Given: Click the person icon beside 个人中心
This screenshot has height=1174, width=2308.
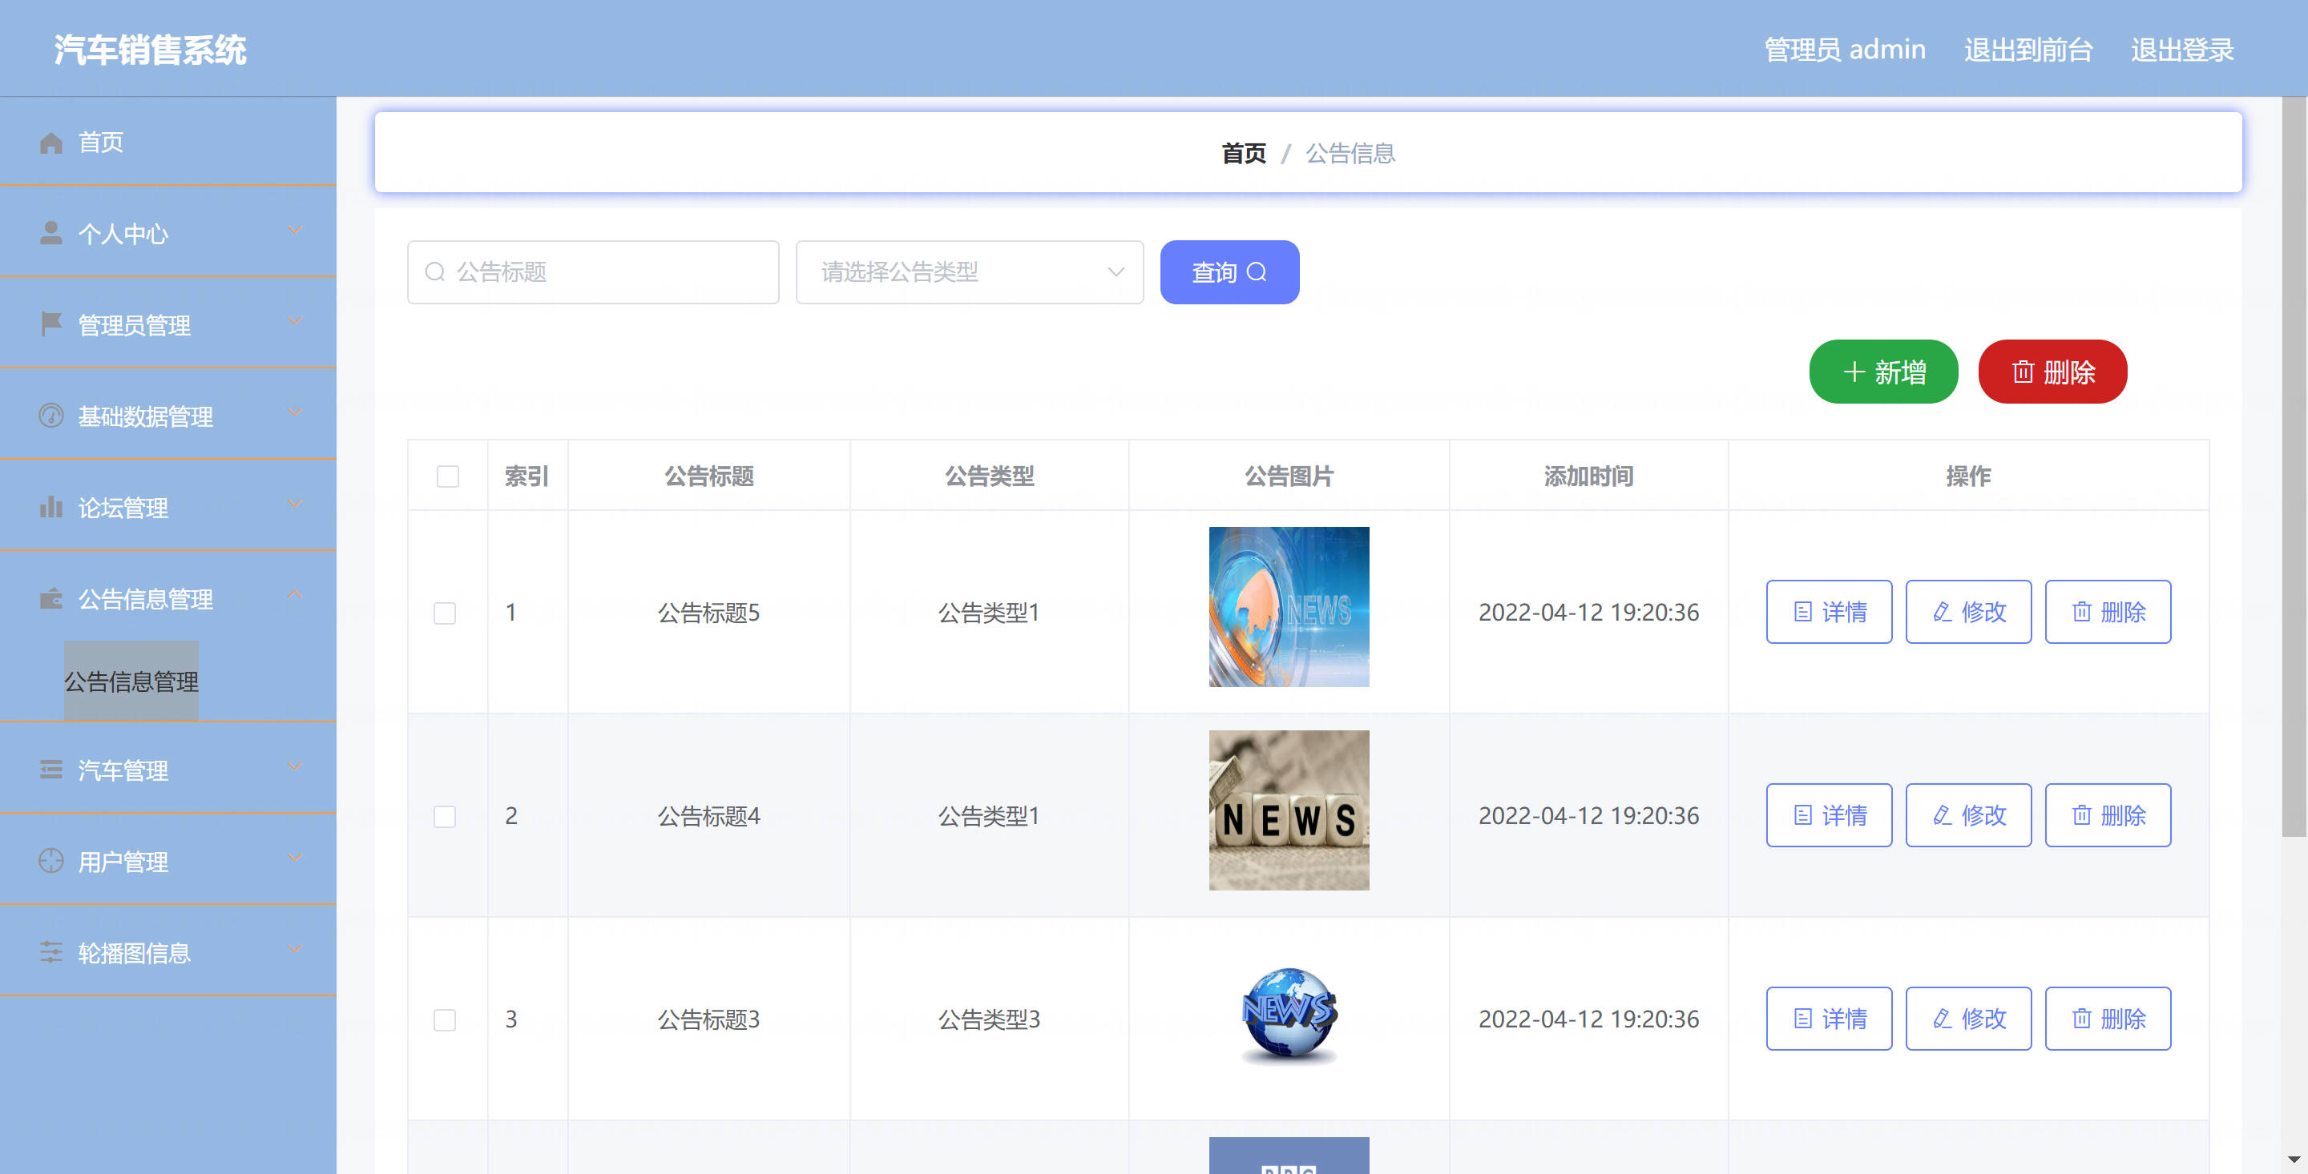Looking at the screenshot, I should click(51, 233).
